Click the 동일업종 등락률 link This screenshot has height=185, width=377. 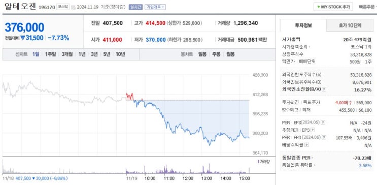point(299,166)
